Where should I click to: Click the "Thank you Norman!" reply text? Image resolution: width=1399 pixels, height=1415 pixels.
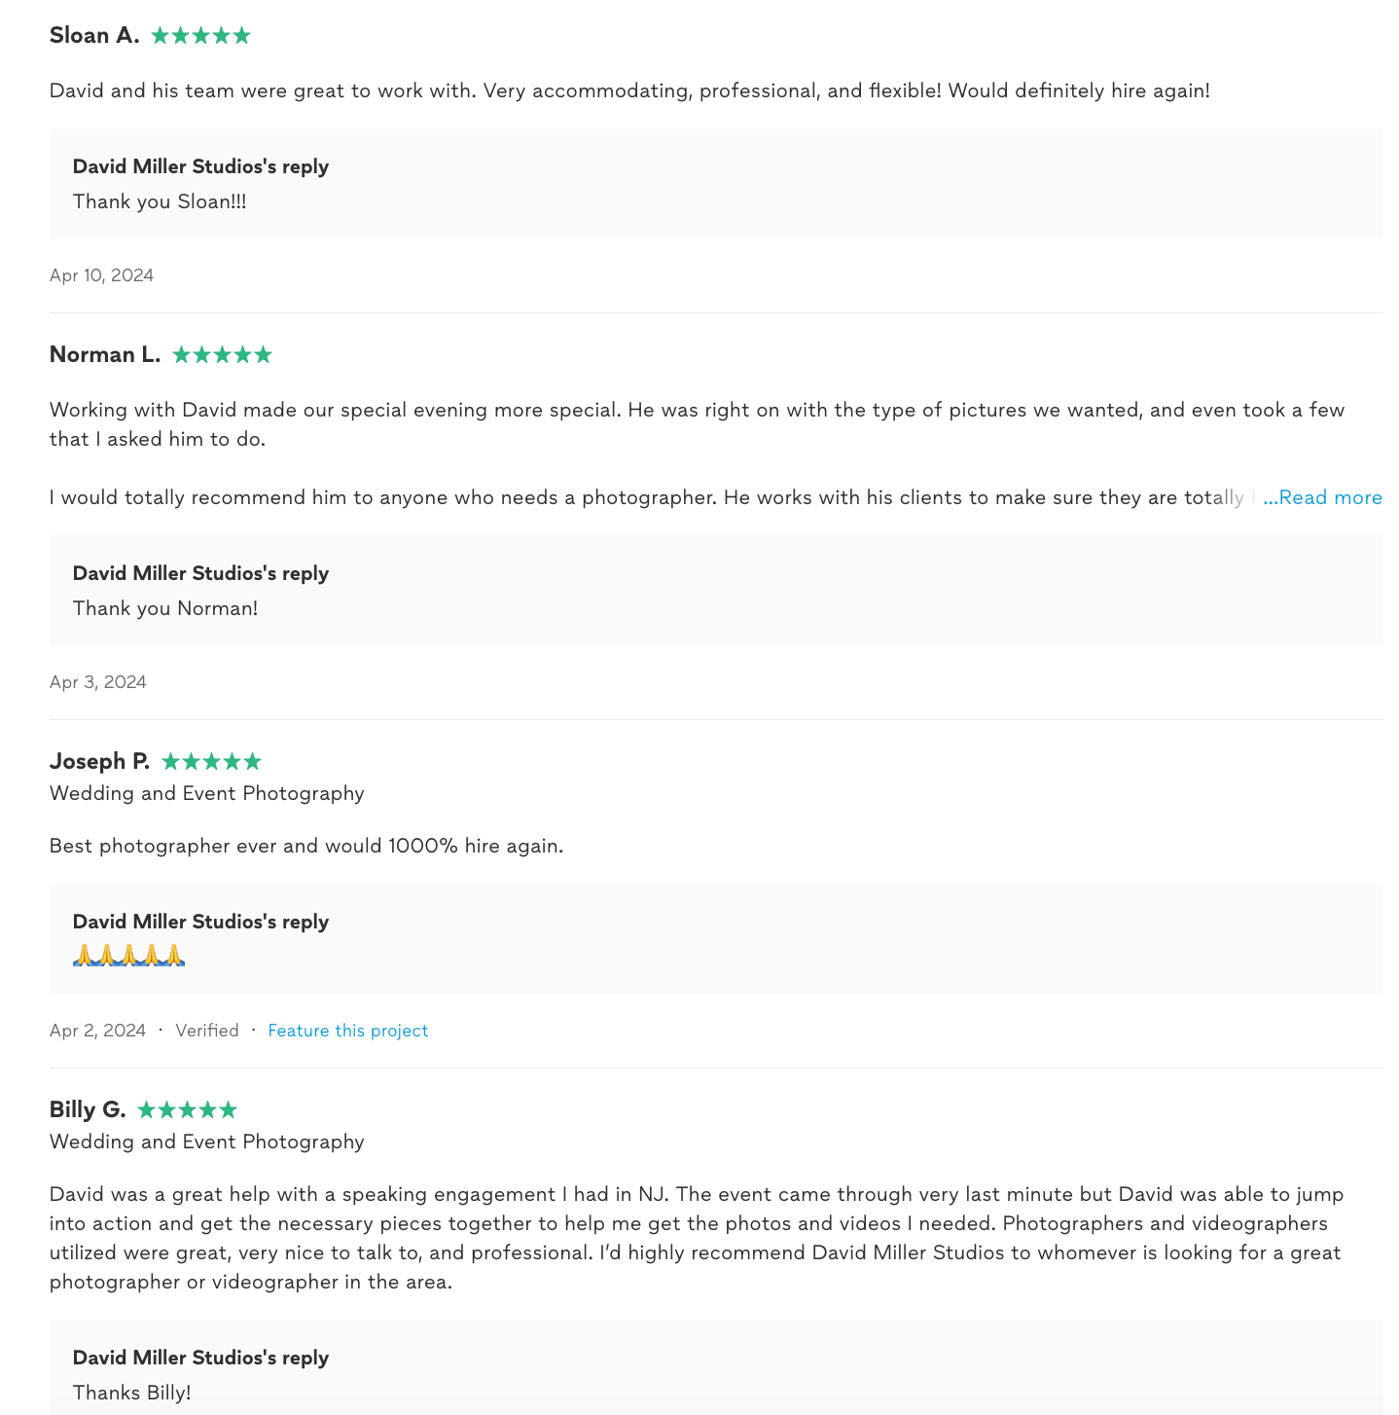(165, 609)
